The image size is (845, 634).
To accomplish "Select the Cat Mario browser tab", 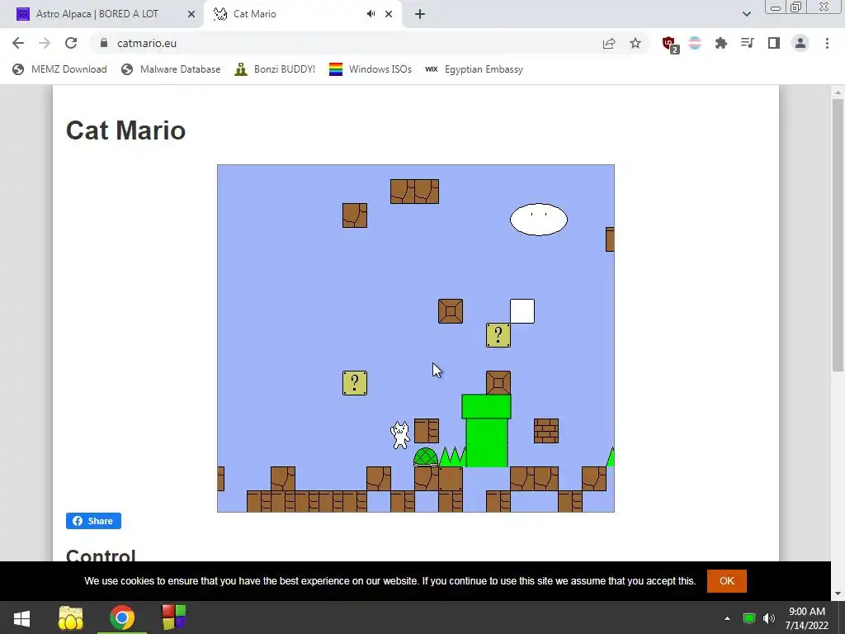I will point(303,14).
